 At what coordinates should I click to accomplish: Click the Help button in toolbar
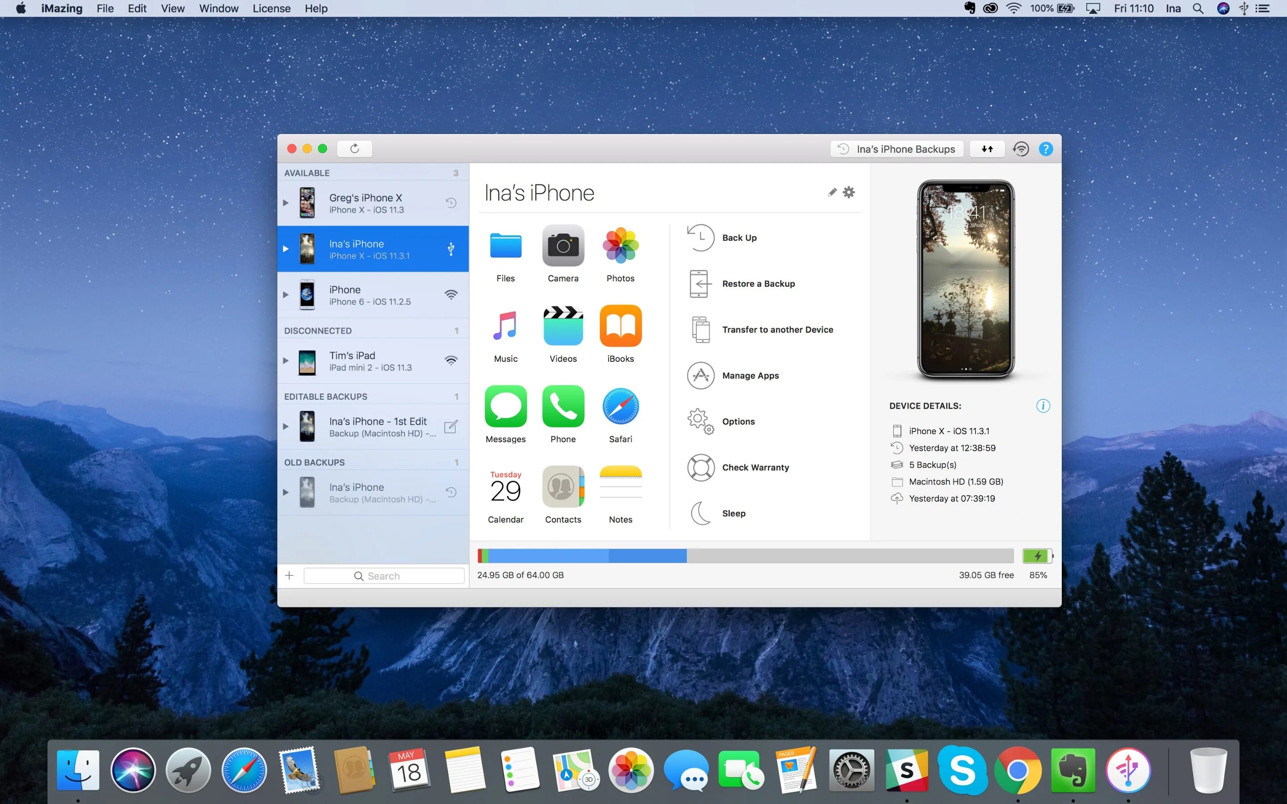tap(1044, 148)
